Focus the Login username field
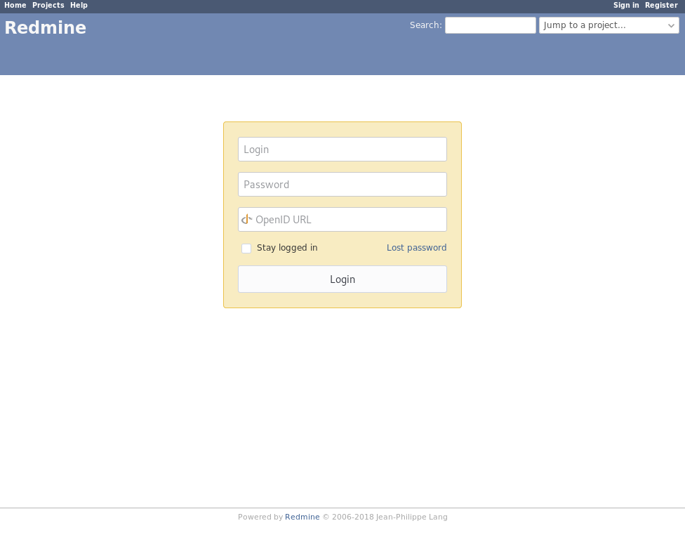Viewport: 685px width, 535px height. [342, 149]
